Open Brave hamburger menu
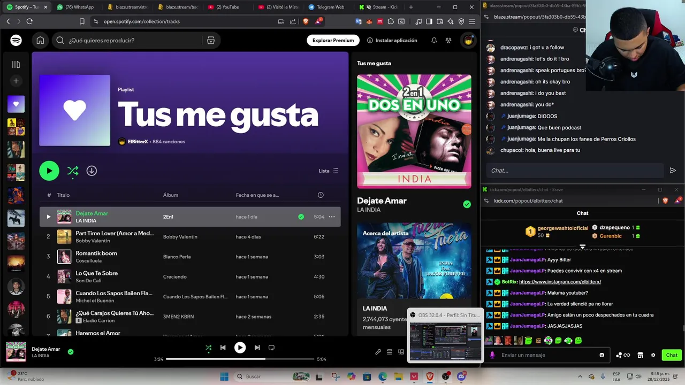Screen dimensions: 685x385 [471, 21]
